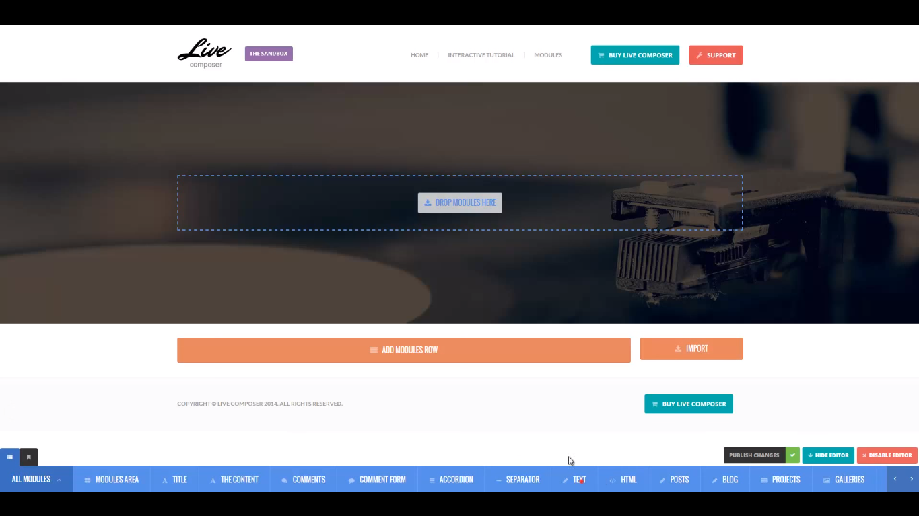Image resolution: width=919 pixels, height=516 pixels.
Task: Open the Modules nav link
Action: 548,55
